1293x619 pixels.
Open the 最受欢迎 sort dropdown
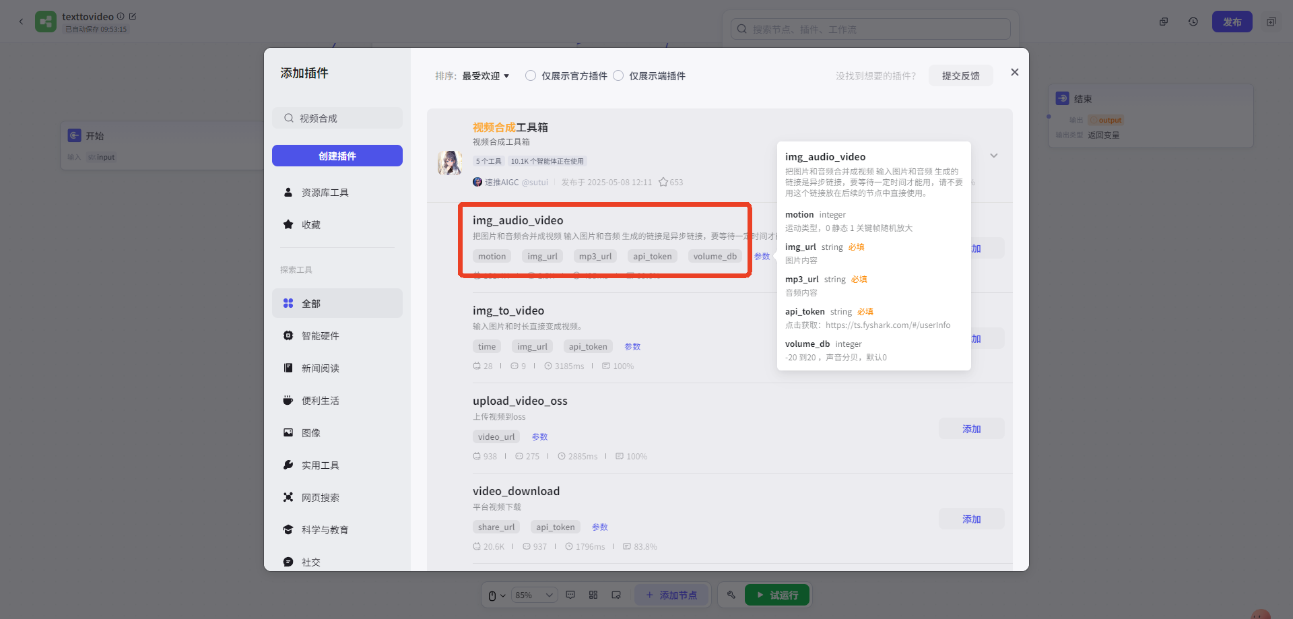coord(486,76)
